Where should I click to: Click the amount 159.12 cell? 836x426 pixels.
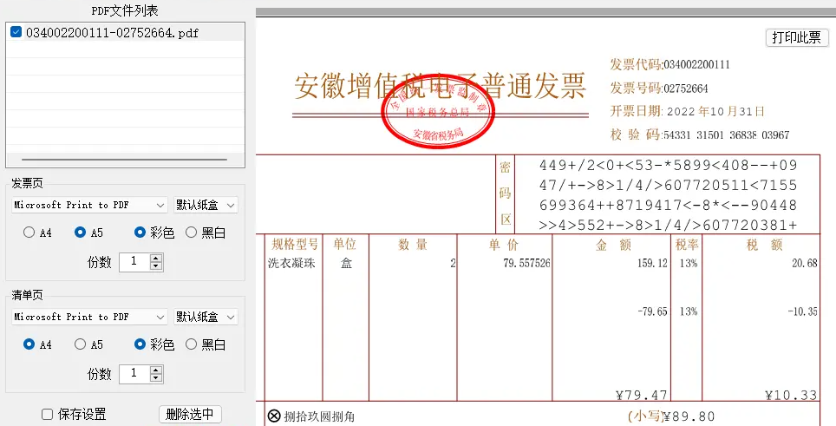point(652,263)
